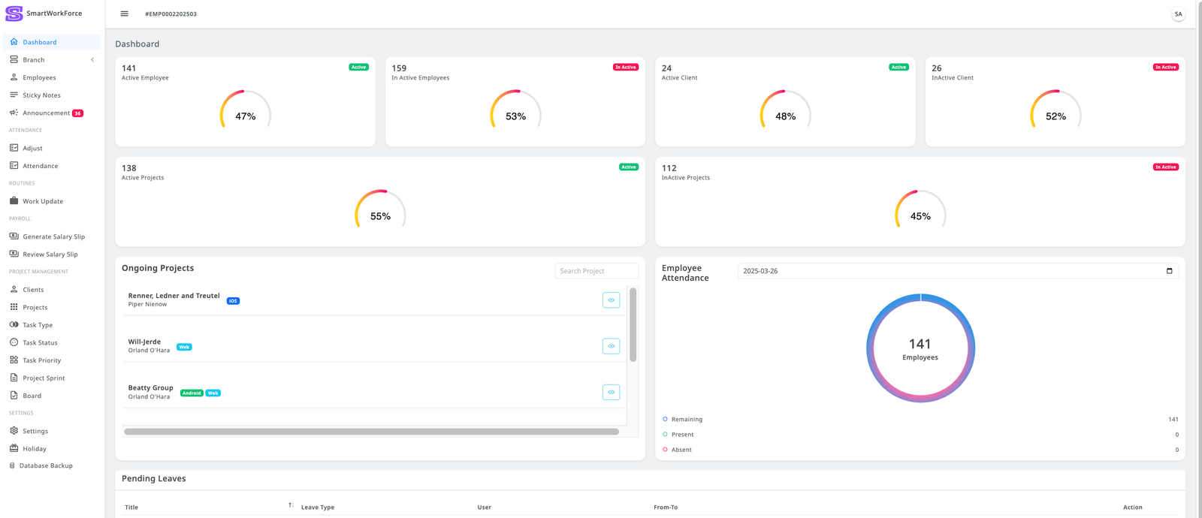The image size is (1202, 518).
Task: Open the Announcement megaphone item
Action: [14, 113]
